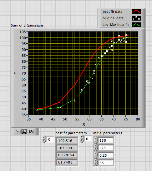Select the crosshair cursor movement tool
The image size is (152, 171).
click(18, 132)
